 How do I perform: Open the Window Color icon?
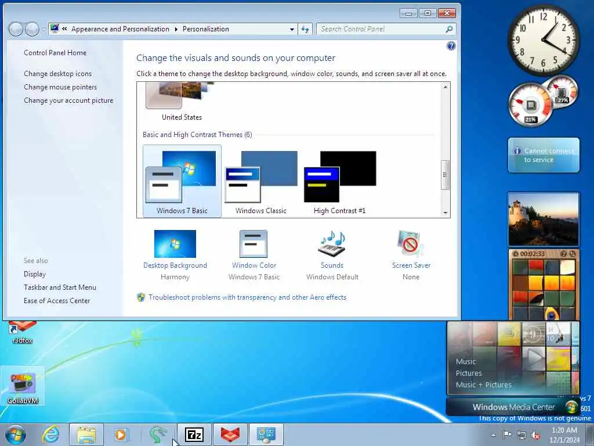pos(253,244)
